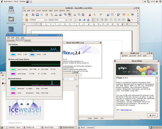Click New document icon in Writer toolbar
162x129 pixels.
click(27, 15)
